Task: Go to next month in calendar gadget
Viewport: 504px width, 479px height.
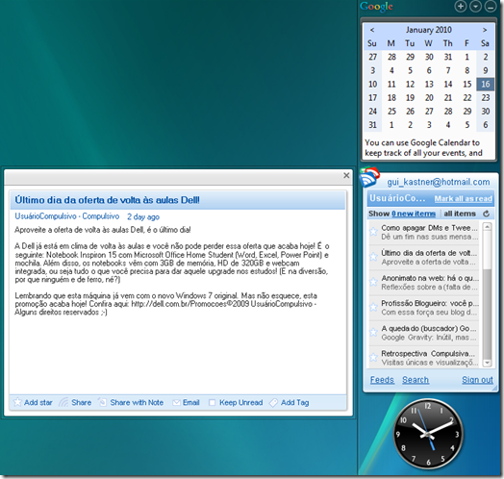Action: point(485,30)
